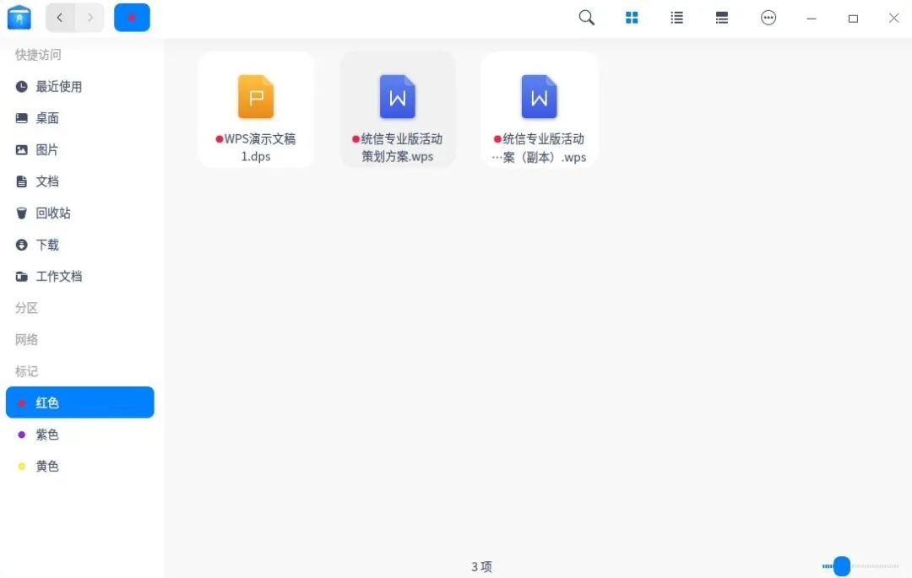This screenshot has height=578, width=912.
Task: Click the purple dot beside 紫色
Action: [x=21, y=435]
